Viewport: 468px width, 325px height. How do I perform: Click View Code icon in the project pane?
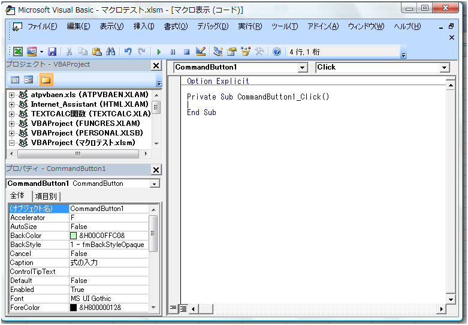click(15, 80)
